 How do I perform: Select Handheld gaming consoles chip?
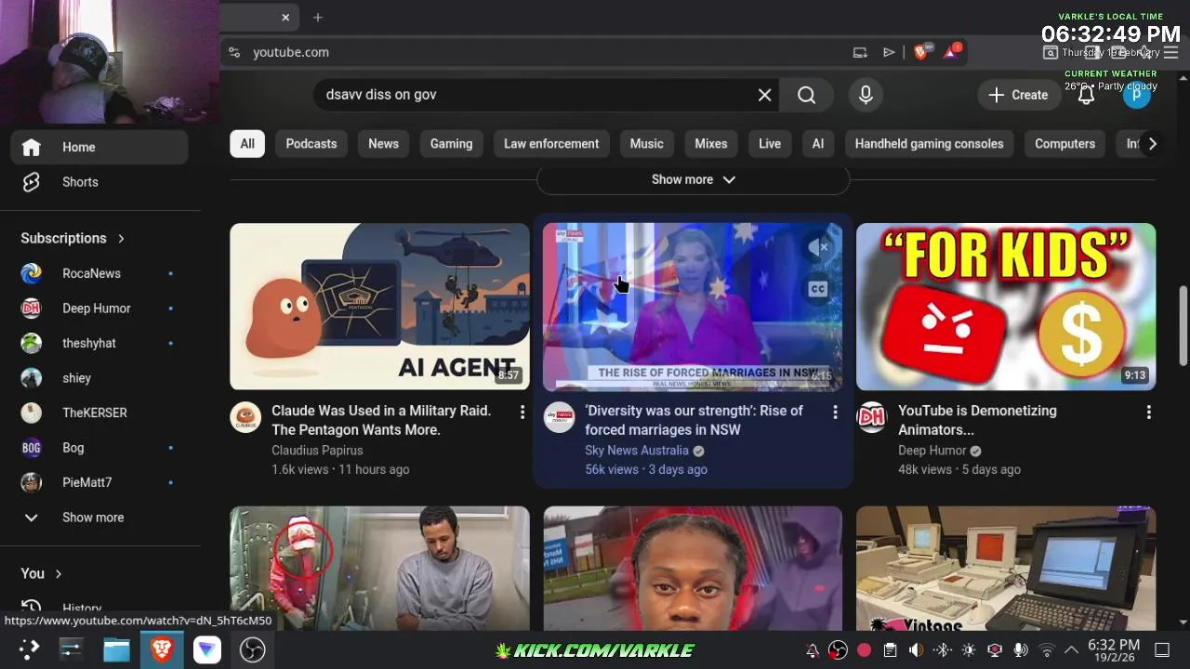(x=929, y=144)
